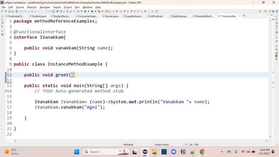Viewport: 279px width, 157px height.
Task: Click the Search magnifier icon in toolbar
Action: pyautogui.click(x=260, y=11)
